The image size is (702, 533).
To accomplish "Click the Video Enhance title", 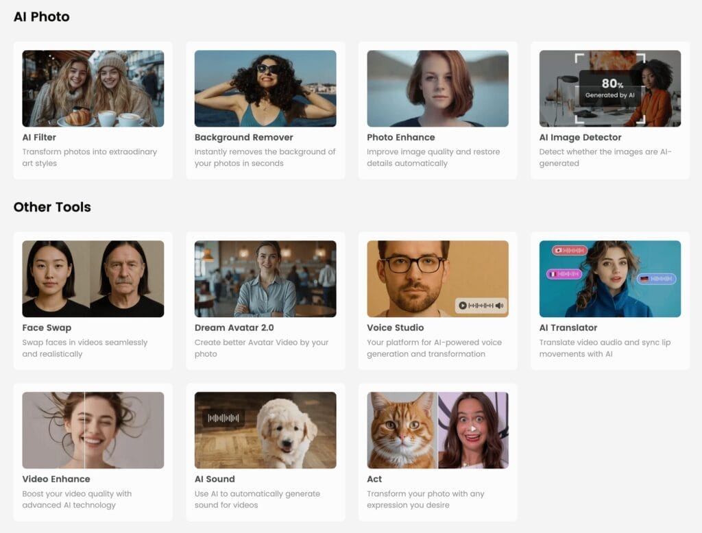I will [x=56, y=479].
